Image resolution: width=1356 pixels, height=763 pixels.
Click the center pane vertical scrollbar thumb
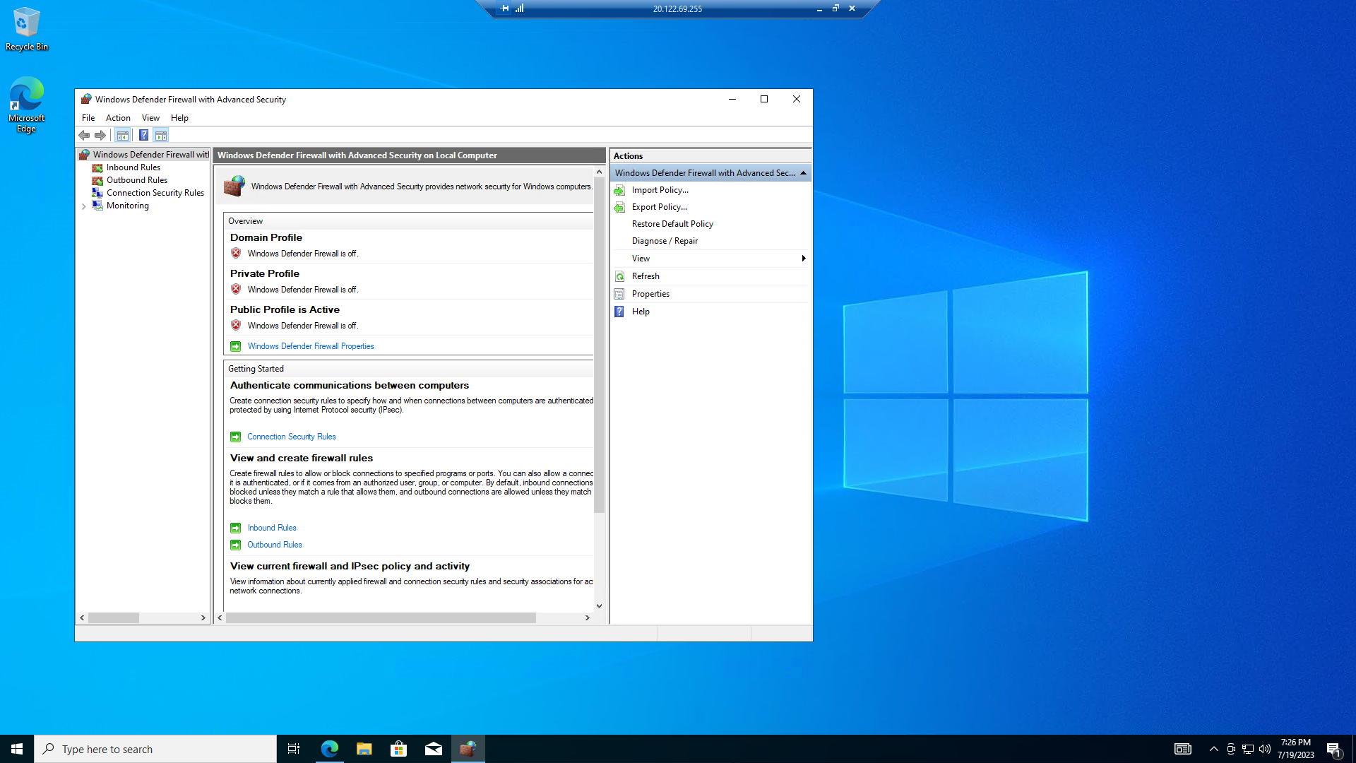pyautogui.click(x=599, y=345)
